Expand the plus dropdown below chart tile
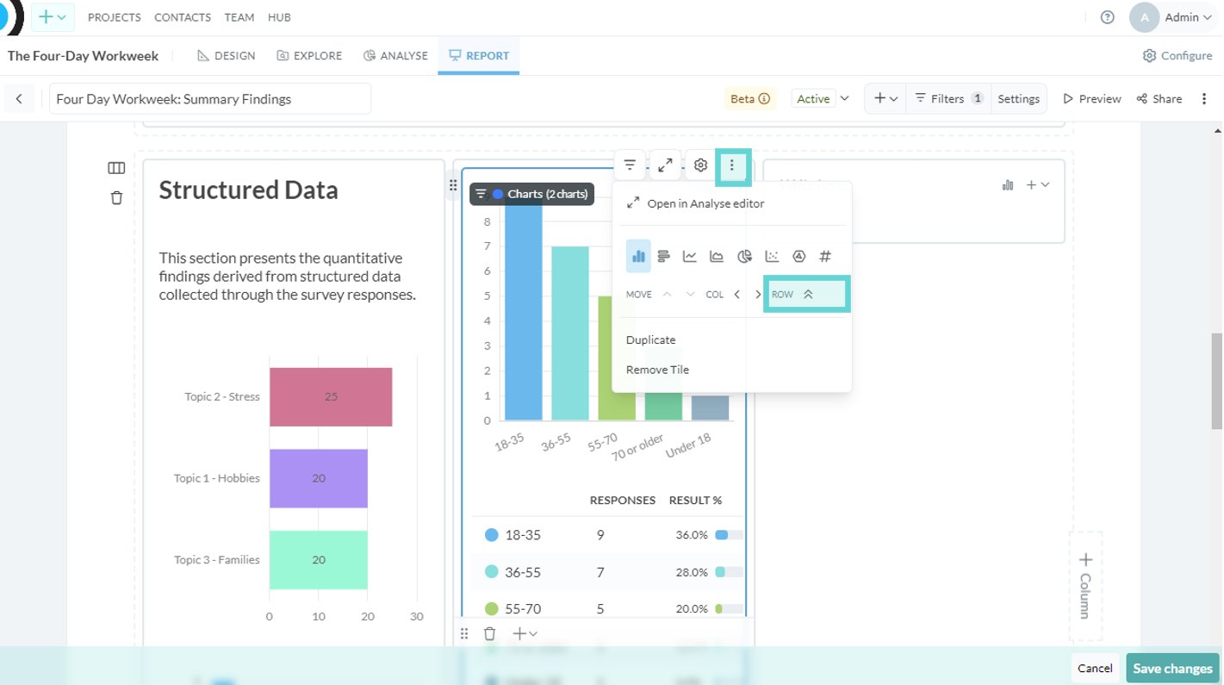The height and width of the screenshot is (685, 1224). pos(525,633)
